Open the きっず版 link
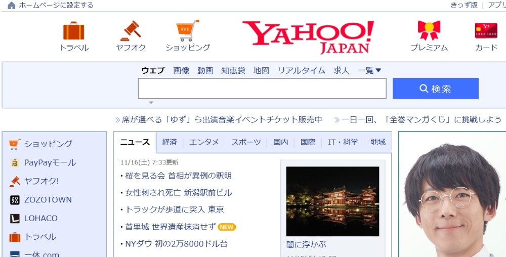The width and height of the screenshot is (506, 257). click(x=464, y=5)
